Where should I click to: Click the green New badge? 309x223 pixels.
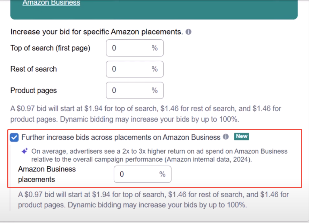(x=241, y=137)
